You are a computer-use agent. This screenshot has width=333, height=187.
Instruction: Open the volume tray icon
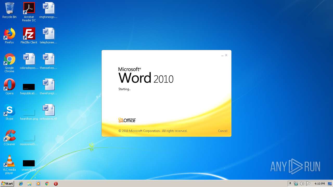coord(302,184)
